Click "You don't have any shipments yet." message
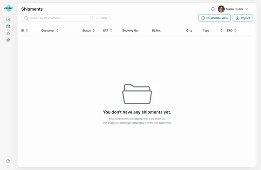 point(137,112)
